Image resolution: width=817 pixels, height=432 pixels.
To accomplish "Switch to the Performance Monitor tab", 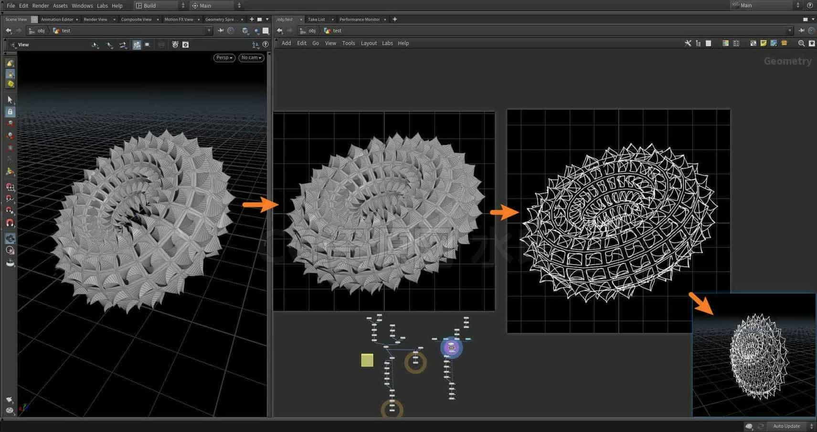I will coord(360,20).
